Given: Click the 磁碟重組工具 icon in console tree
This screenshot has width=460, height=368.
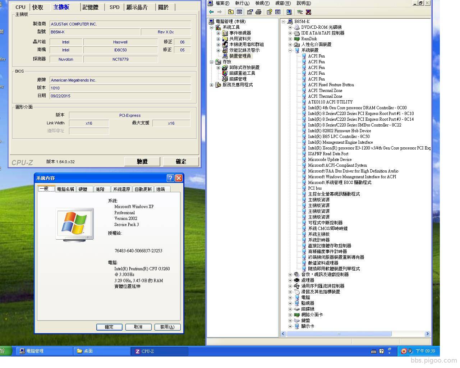Looking at the screenshot, I should (225, 73).
